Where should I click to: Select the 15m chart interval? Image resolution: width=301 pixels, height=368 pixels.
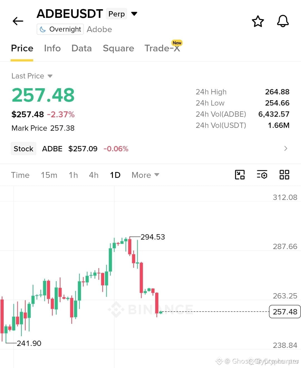click(49, 175)
